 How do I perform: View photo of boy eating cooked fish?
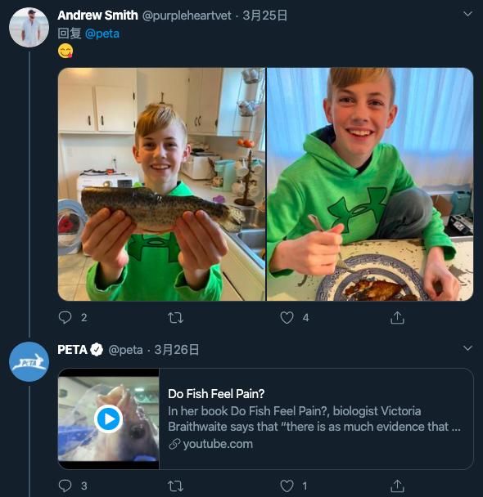(x=370, y=184)
